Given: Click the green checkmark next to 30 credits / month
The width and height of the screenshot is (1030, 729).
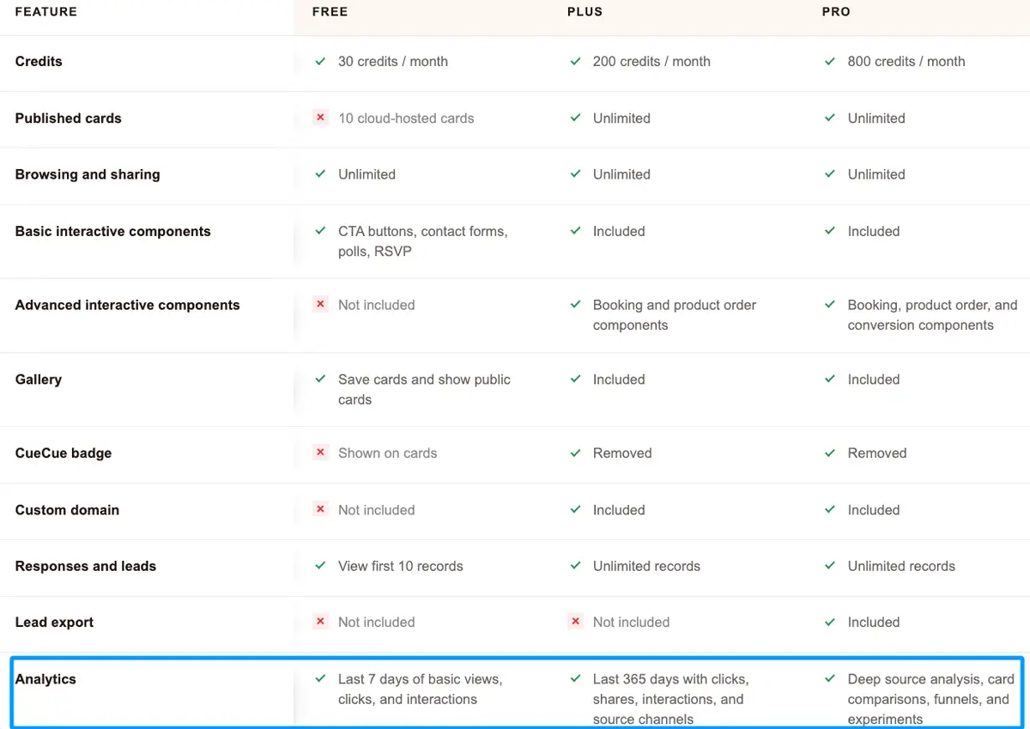Looking at the screenshot, I should (320, 62).
